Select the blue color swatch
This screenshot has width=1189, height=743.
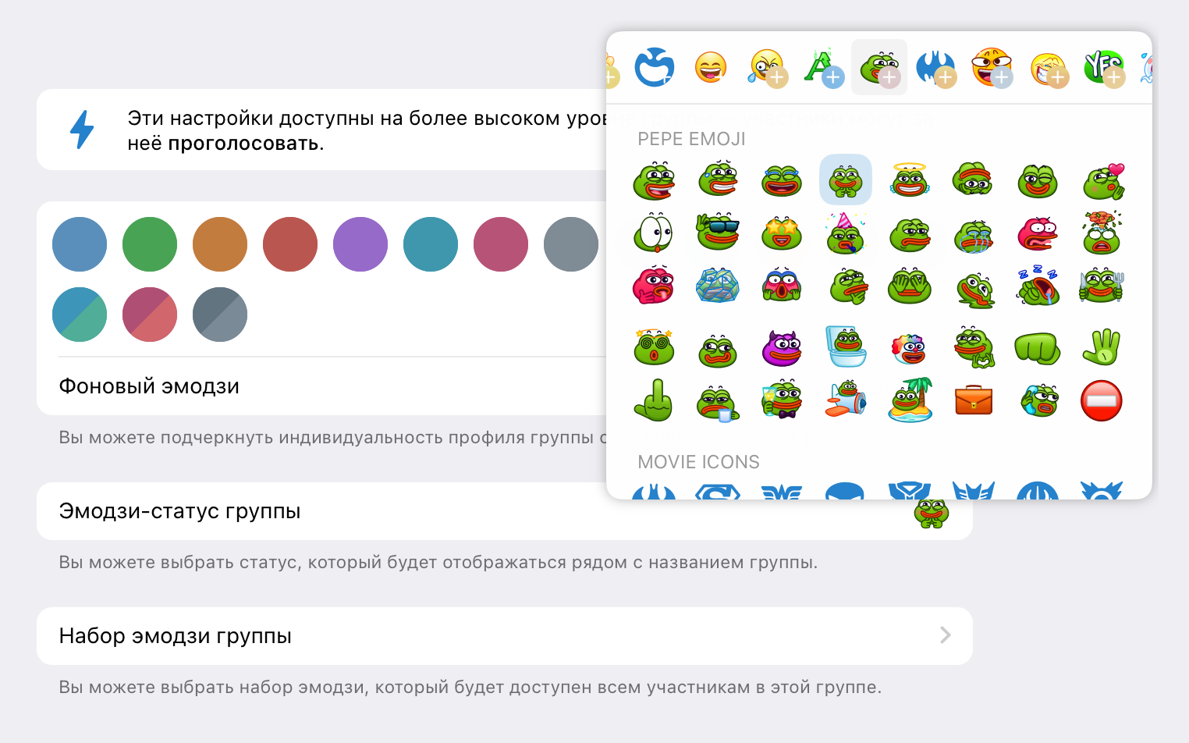point(80,244)
